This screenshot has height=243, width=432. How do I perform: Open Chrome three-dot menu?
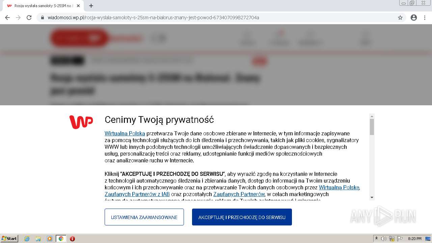coord(425,18)
